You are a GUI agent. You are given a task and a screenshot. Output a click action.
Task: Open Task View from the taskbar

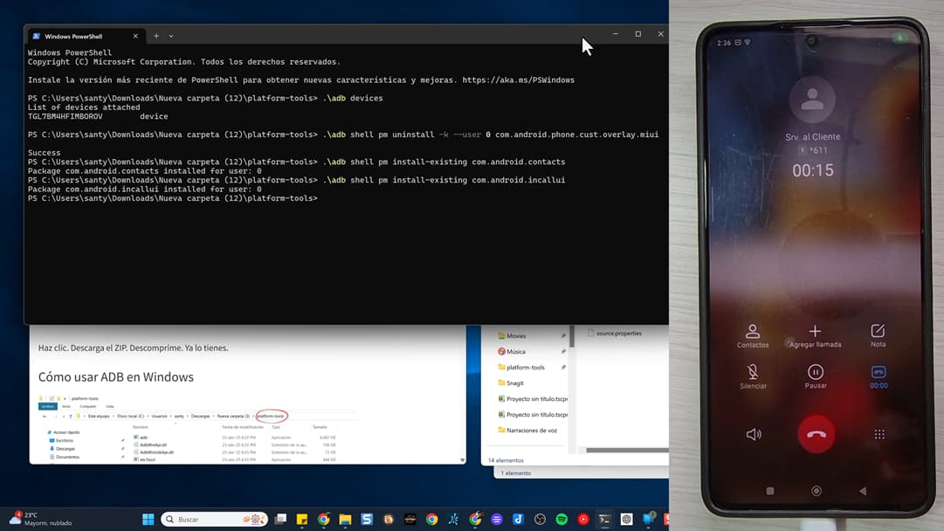click(280, 520)
